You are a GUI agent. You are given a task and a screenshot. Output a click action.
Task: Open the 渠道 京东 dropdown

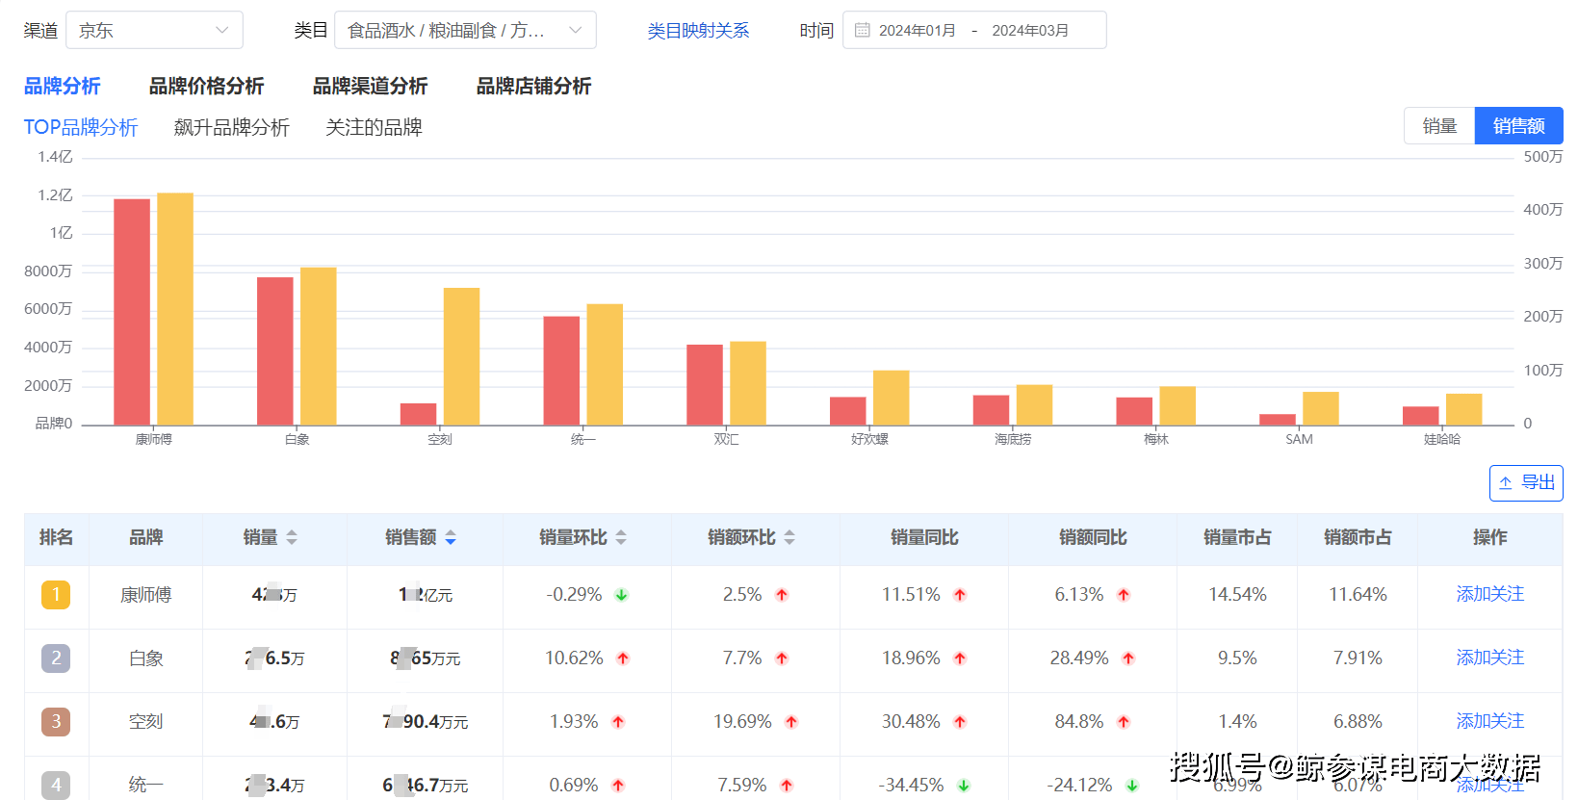pyautogui.click(x=154, y=30)
